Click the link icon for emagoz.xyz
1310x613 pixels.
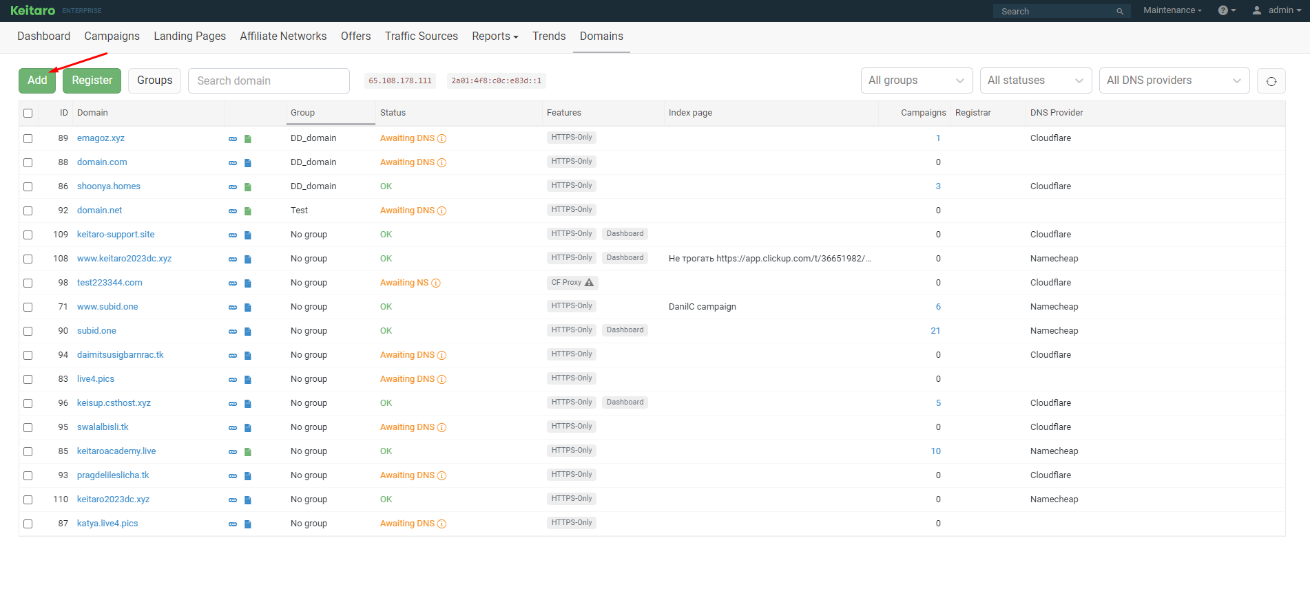click(233, 139)
